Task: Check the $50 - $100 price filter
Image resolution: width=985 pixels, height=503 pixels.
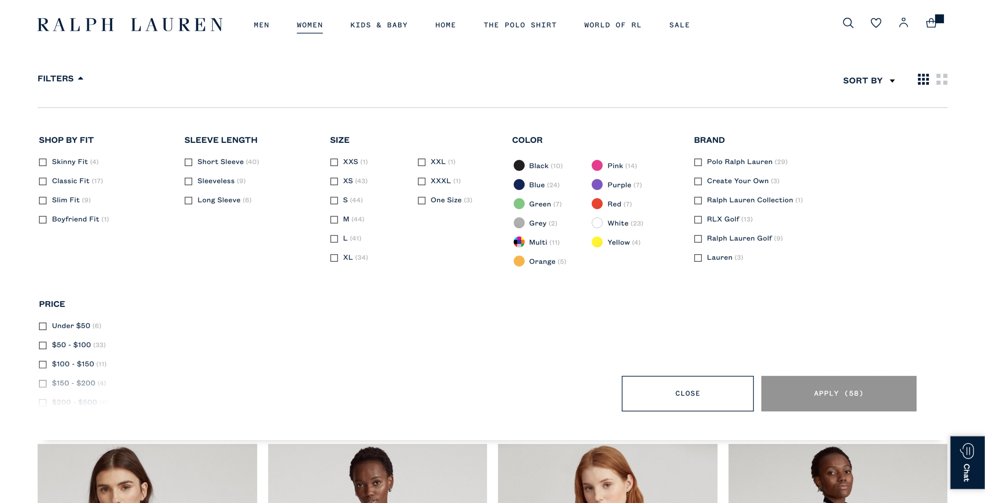Action: click(43, 346)
